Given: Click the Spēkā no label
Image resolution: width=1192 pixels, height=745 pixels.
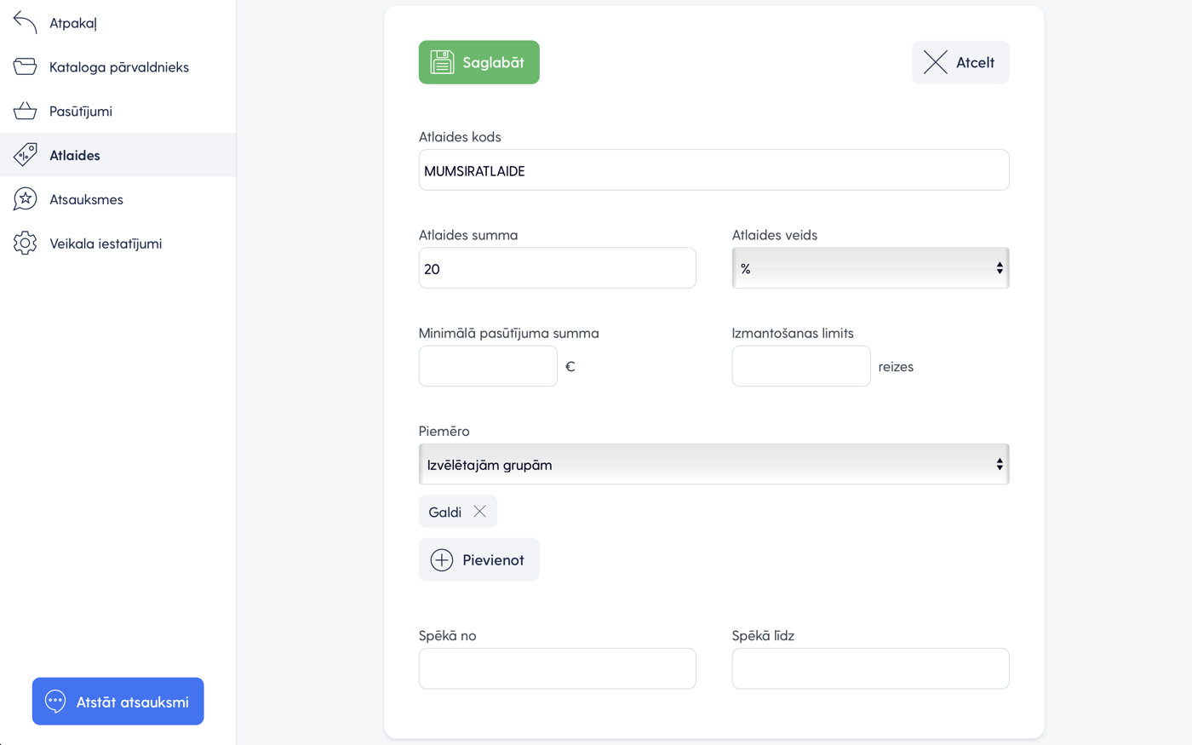Looking at the screenshot, I should 447,635.
